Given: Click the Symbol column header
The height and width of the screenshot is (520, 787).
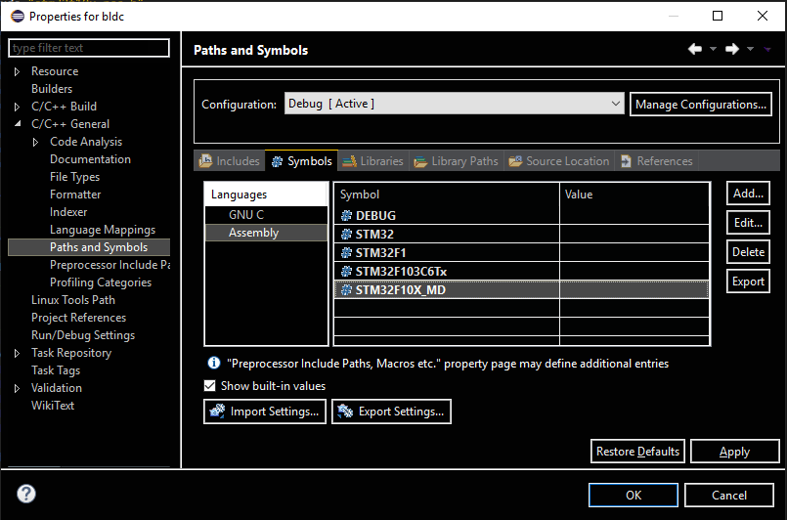Looking at the screenshot, I should click(x=447, y=195).
